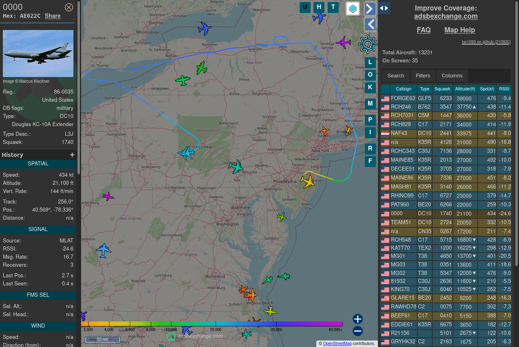Select the teal aircraft west of Lancaster
This screenshot has height=347, width=519.
[x=236, y=167]
